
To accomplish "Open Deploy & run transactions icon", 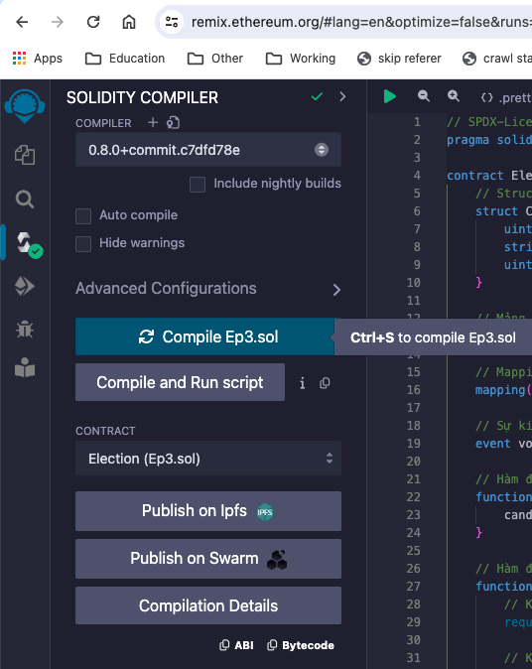I will [25, 286].
